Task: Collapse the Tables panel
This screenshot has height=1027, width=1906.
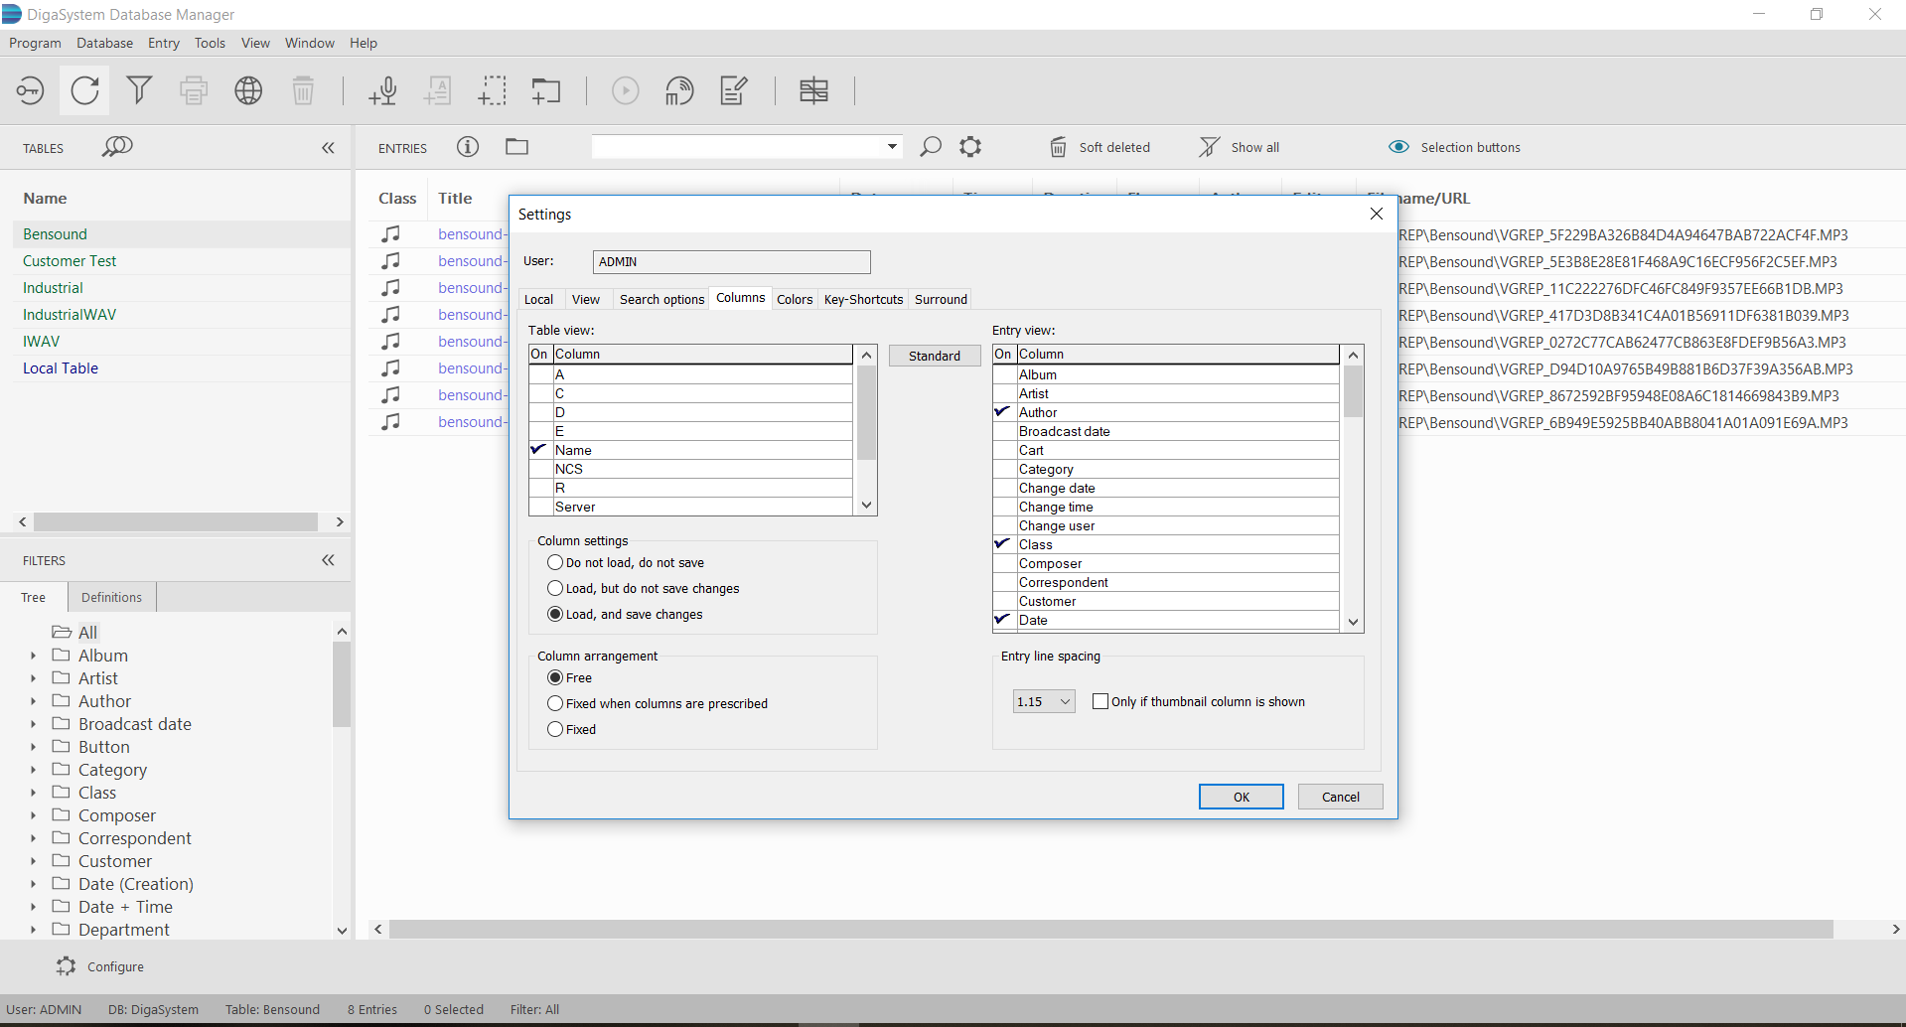Action: [x=328, y=148]
